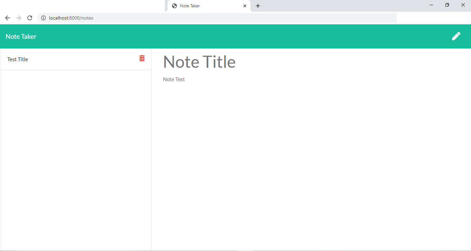Restore down the browser window
471x251 pixels.
(447, 5)
